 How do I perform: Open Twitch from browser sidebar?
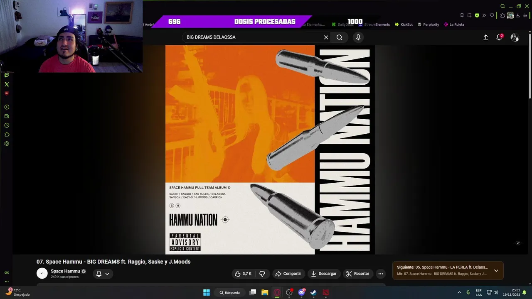pos(7,75)
